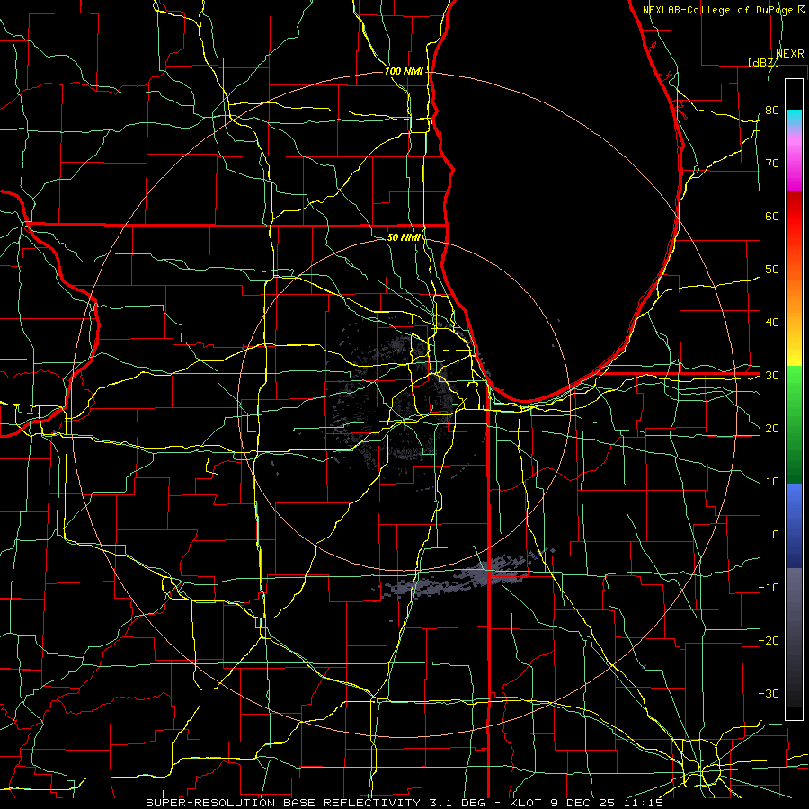This screenshot has height=809, width=809.
Task: Click the 0 dBZ scale value
Action: point(776,535)
